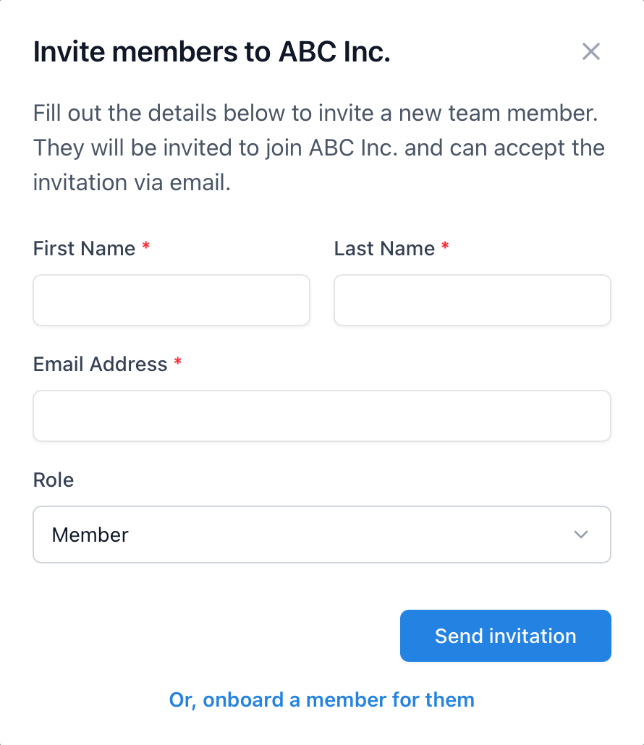This screenshot has height=745, width=644.
Task: Click the dismiss icon of the modal
Action: tap(591, 51)
